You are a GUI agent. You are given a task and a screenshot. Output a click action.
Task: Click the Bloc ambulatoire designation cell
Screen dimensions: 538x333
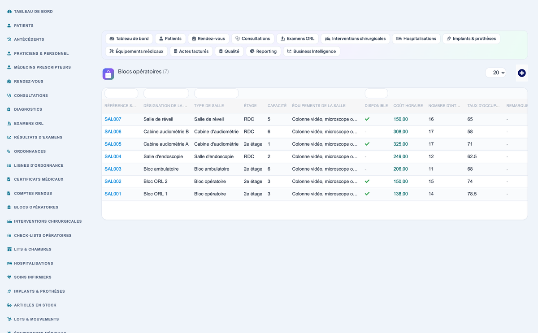coord(161,169)
